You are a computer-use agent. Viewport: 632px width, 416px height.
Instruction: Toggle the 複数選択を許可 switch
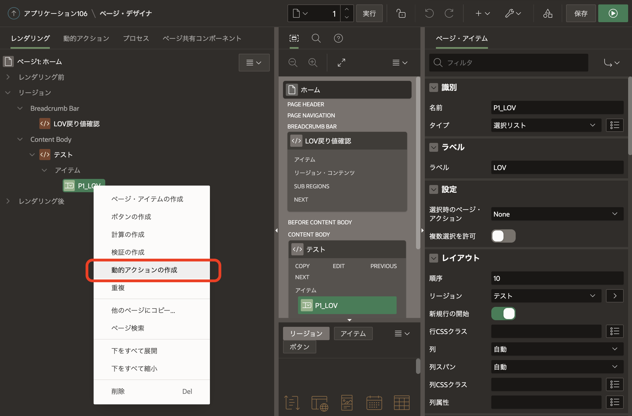click(x=503, y=236)
